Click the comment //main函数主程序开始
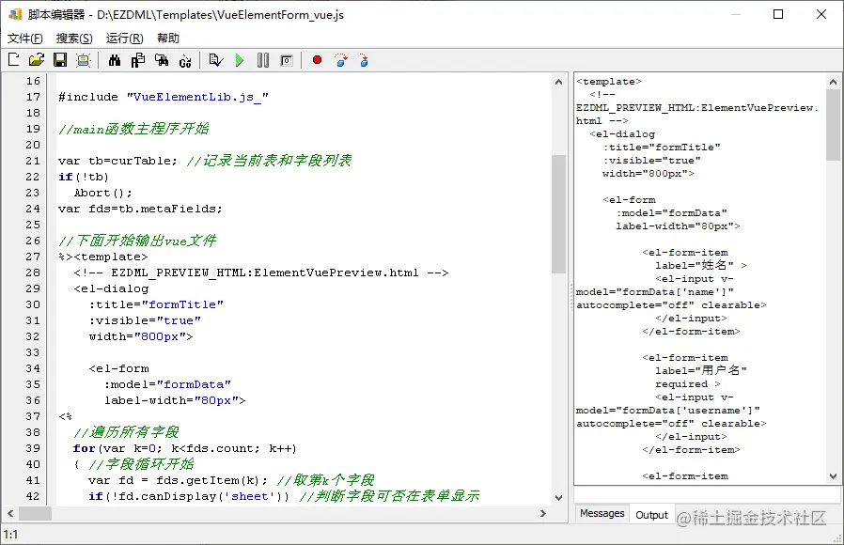Screen dimensions: 844x545 133,129
